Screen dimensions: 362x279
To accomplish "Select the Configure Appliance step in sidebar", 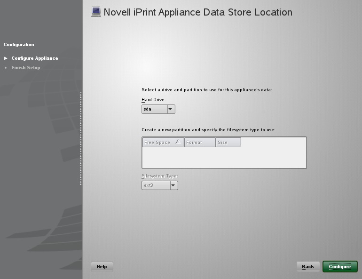I will pyautogui.click(x=35, y=58).
